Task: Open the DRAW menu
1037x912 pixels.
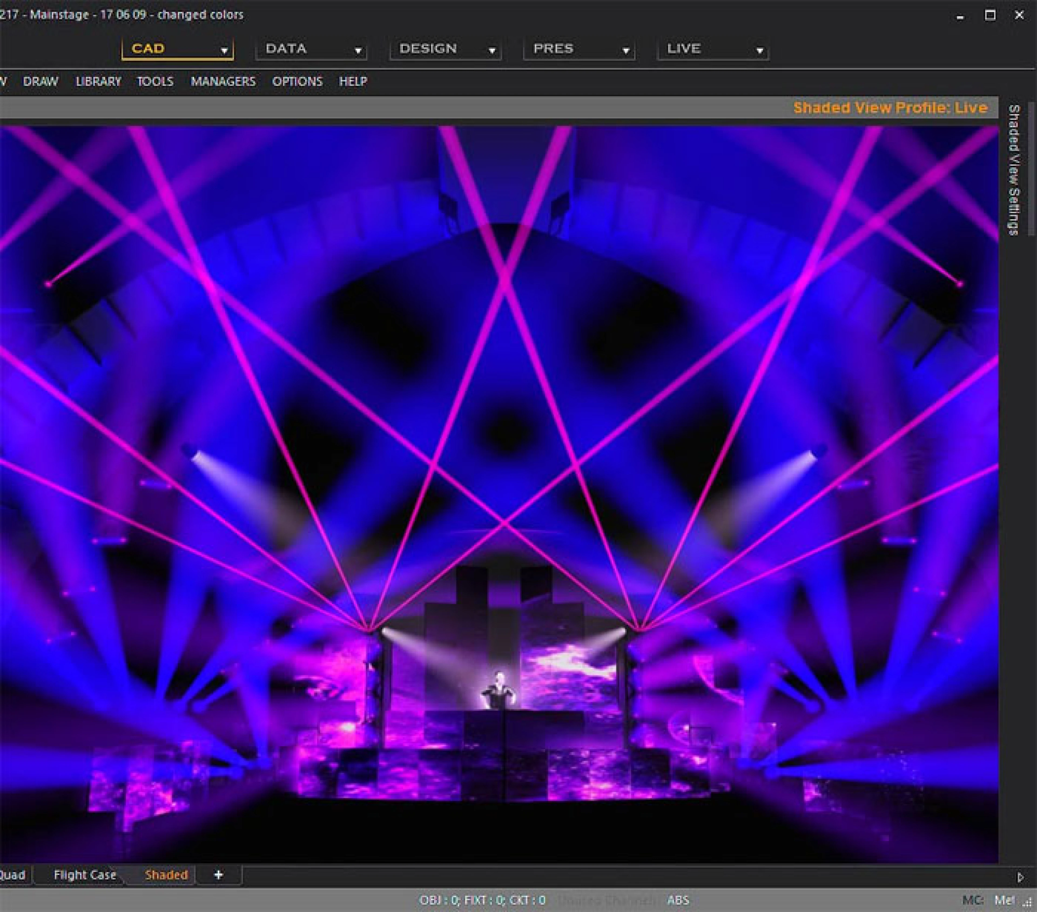Action: [41, 82]
